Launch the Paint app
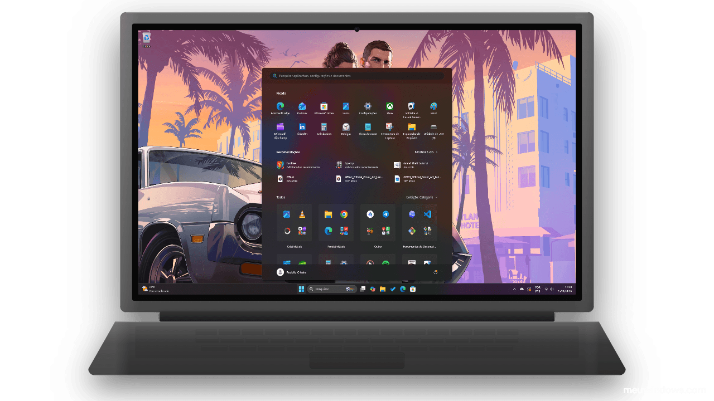Screen dimensions: 714x401 click(433, 107)
